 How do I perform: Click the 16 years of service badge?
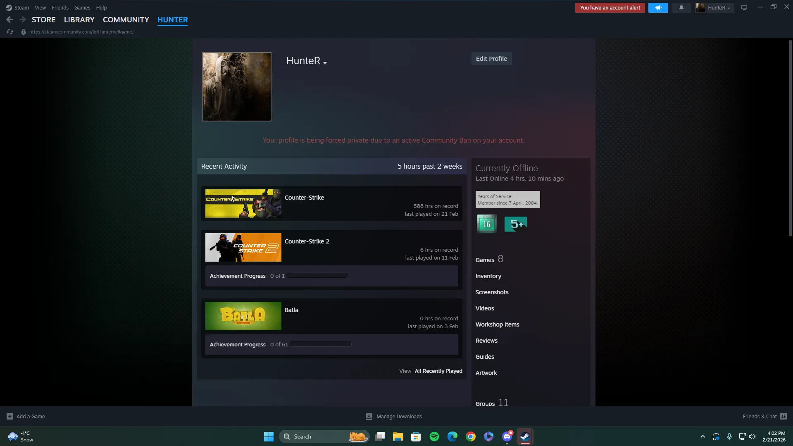(x=487, y=224)
